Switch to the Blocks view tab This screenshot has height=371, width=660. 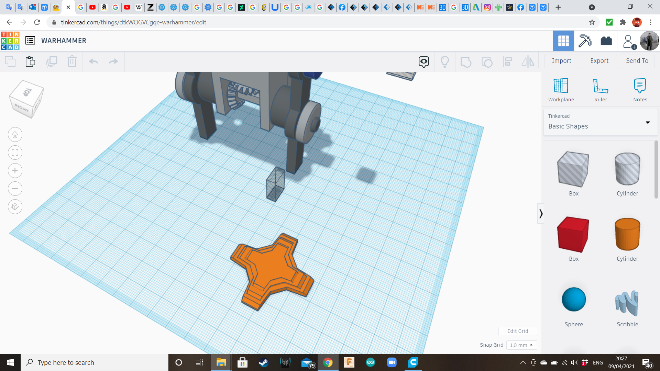click(585, 41)
